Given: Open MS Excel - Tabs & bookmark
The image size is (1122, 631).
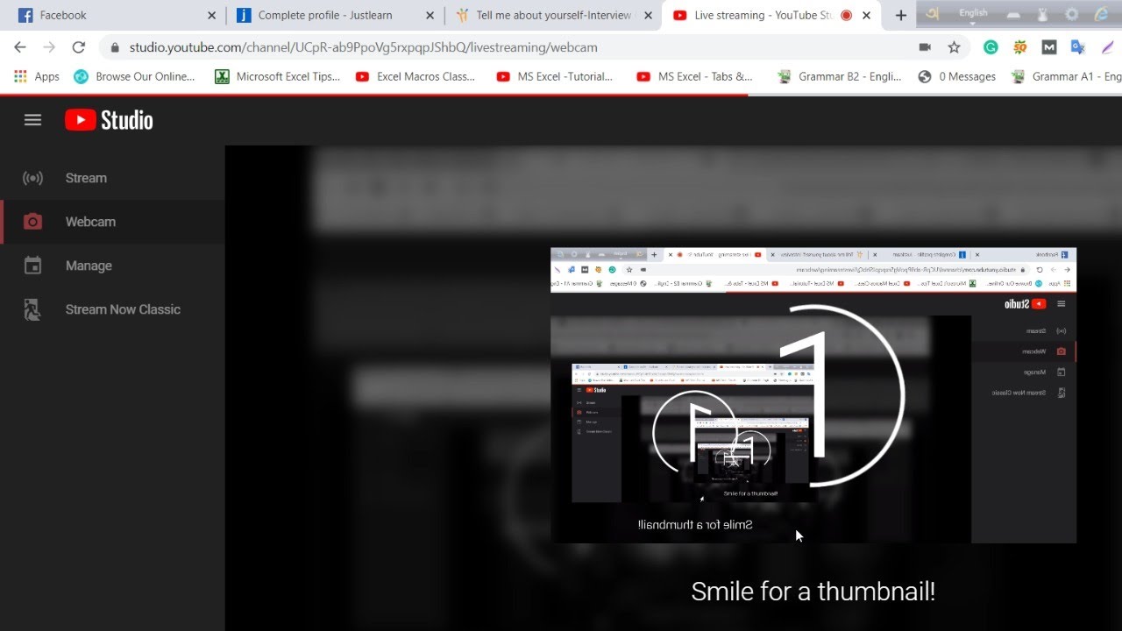Looking at the screenshot, I should click(x=695, y=76).
